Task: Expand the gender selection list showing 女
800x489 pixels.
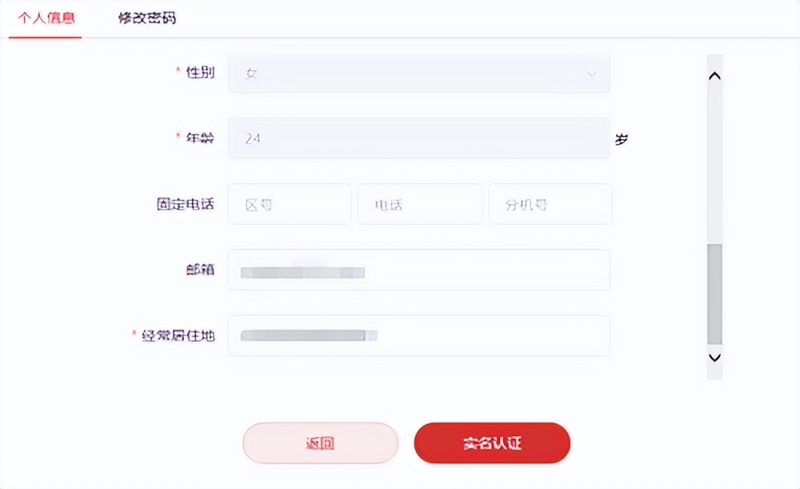Action: coord(418,73)
